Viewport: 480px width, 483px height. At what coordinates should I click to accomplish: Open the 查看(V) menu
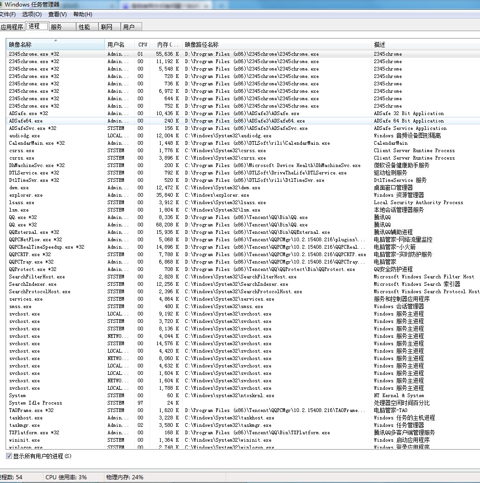(58, 14)
